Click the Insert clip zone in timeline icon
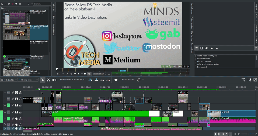Image resolution: width=258 pixels, height=136 pixels. [x=90, y=80]
